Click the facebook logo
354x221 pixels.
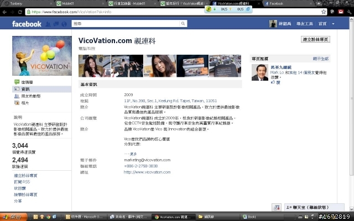pyautogui.click(x=27, y=24)
